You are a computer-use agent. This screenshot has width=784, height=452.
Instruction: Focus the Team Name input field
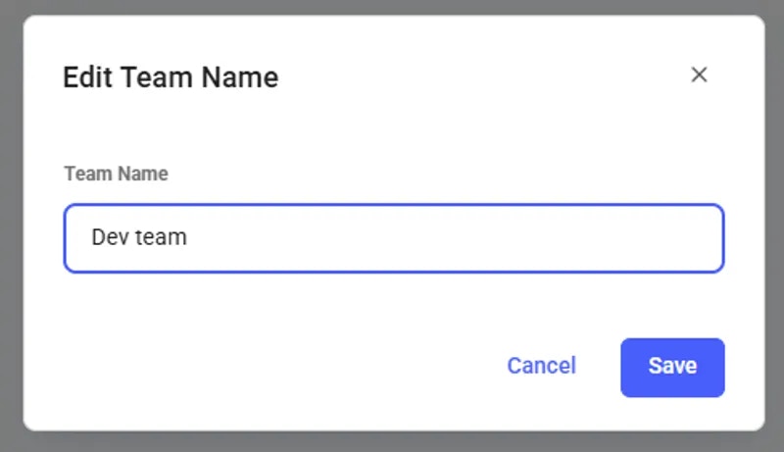coord(394,238)
